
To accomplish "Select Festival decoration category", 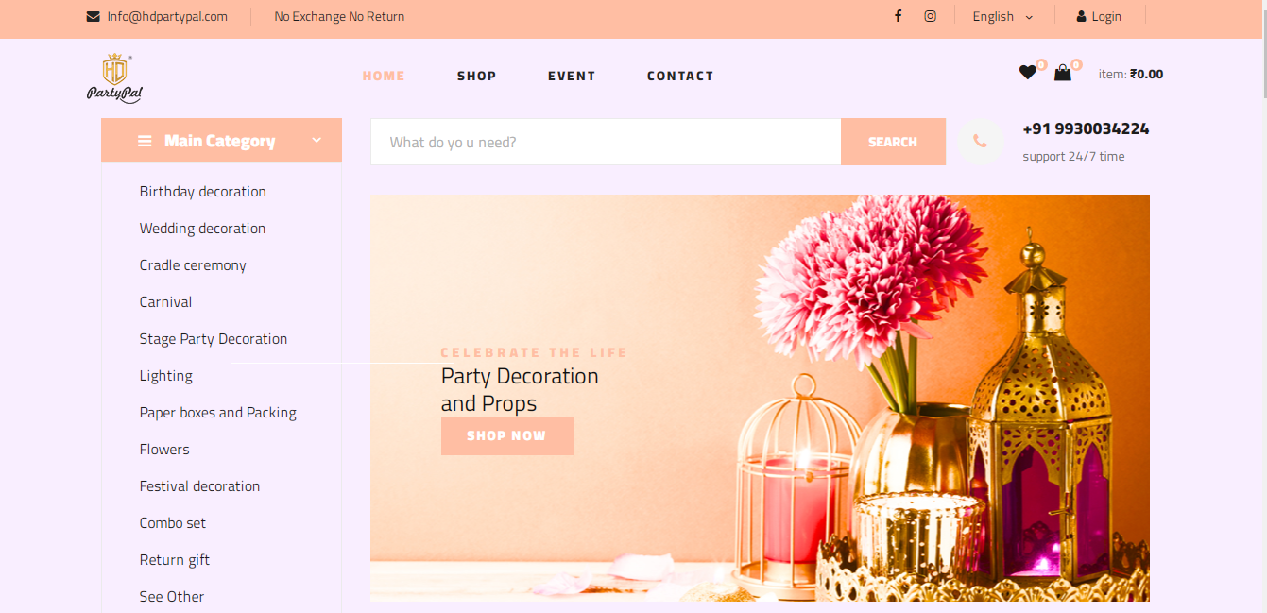I will 199,485.
